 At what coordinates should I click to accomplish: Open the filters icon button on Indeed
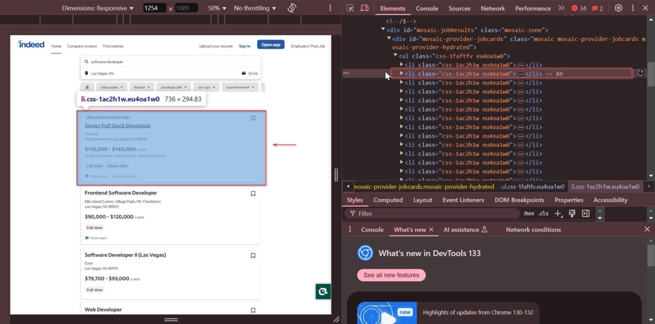pyautogui.click(x=87, y=87)
